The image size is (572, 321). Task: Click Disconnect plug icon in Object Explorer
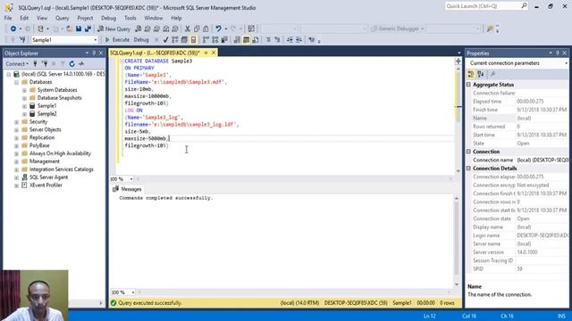(45, 63)
